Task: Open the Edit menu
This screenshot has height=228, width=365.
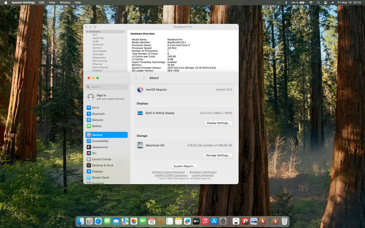Action: tap(42, 3)
